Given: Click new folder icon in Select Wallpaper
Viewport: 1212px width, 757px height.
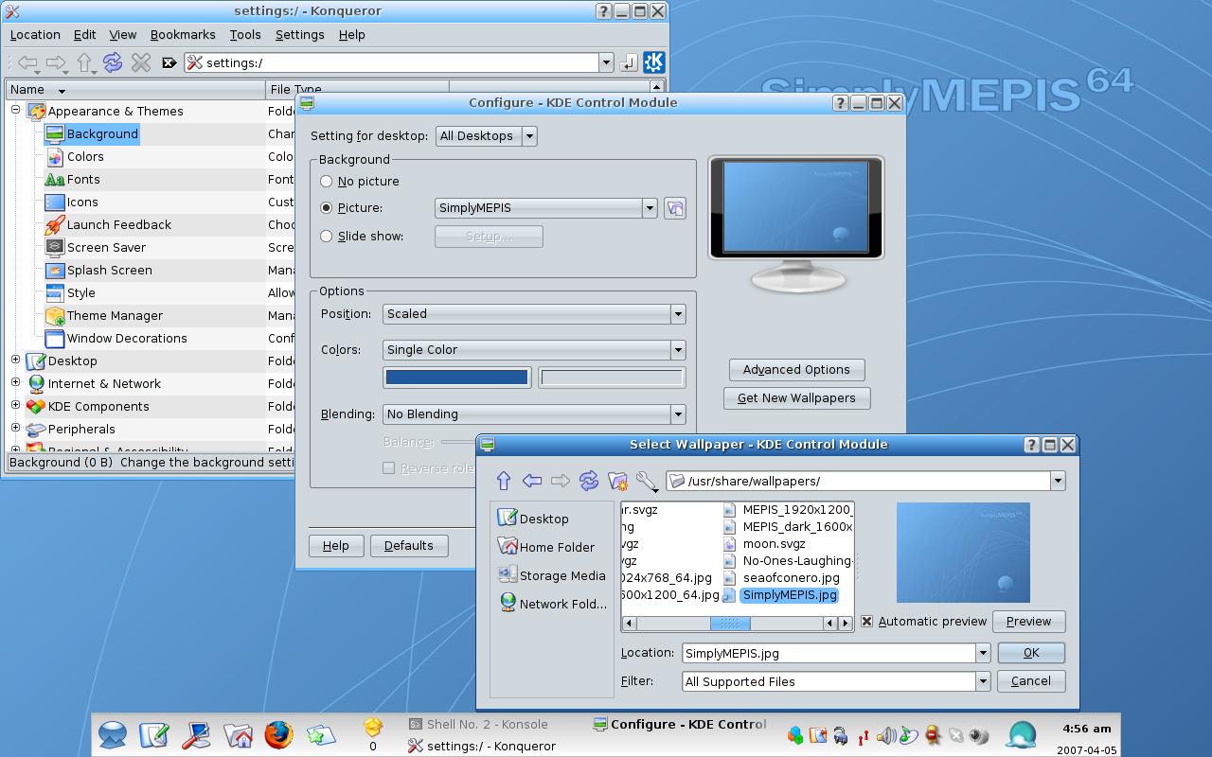Looking at the screenshot, I should tap(617, 481).
